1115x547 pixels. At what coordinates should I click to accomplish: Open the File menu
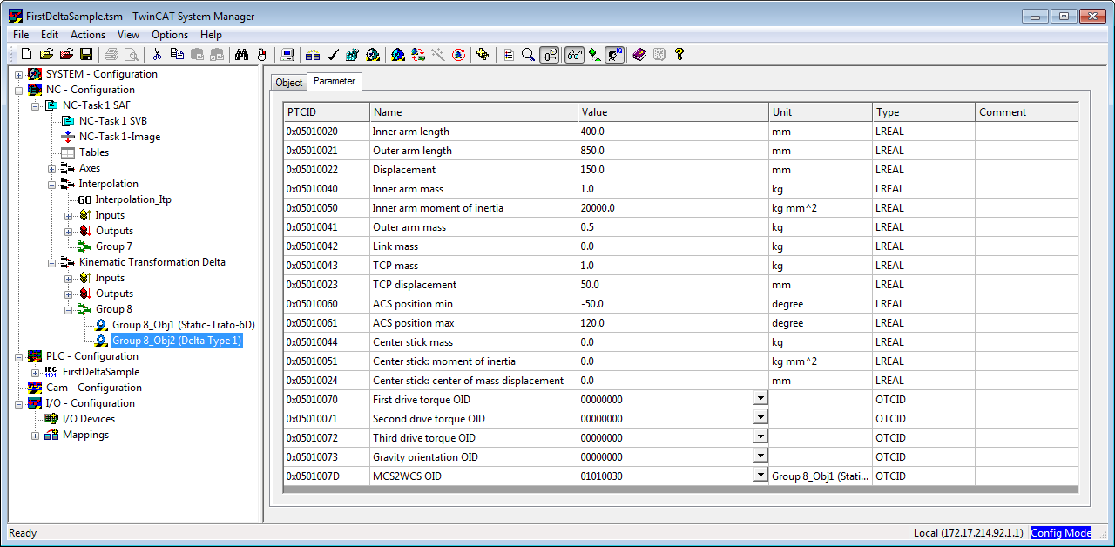21,35
